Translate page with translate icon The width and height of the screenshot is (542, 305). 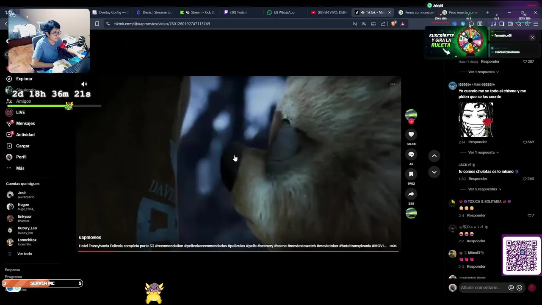(x=364, y=24)
